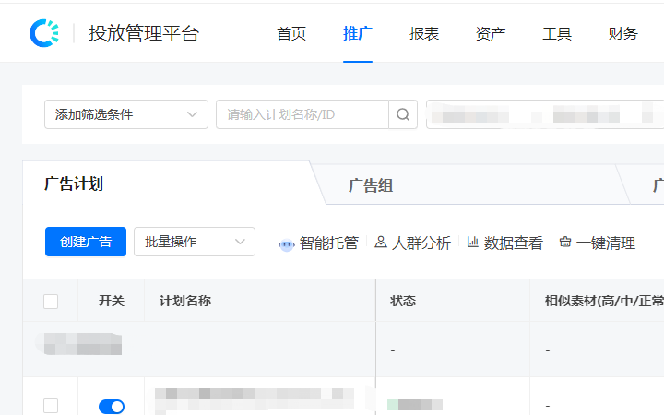Open 人群分析 link

click(421, 243)
